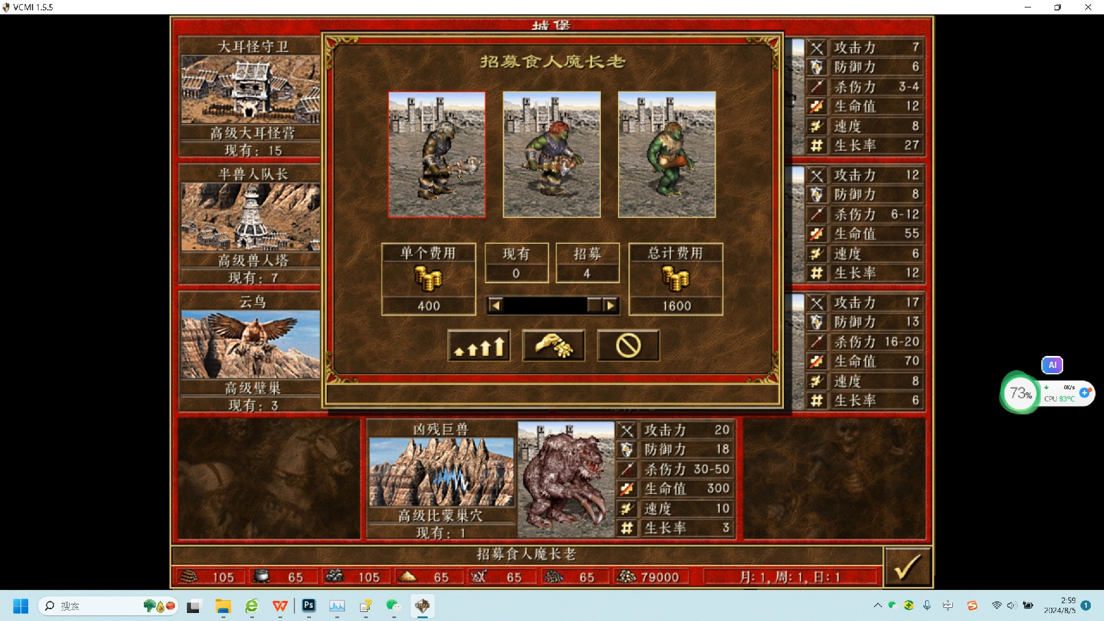The image size is (1104, 621).
Task: Click the gold coins under 总计费用
Action: click(676, 279)
